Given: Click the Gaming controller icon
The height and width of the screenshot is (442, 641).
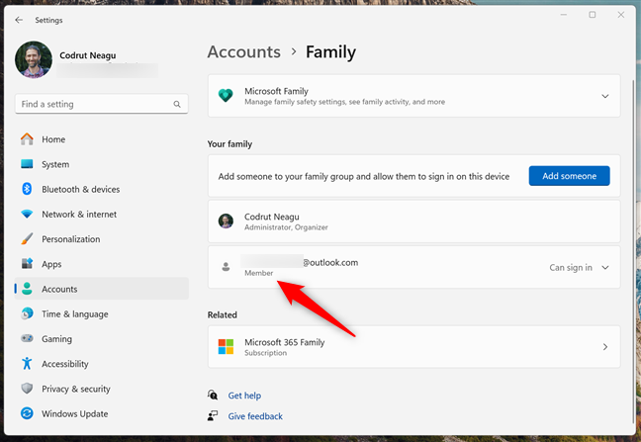Looking at the screenshot, I should 27,338.
